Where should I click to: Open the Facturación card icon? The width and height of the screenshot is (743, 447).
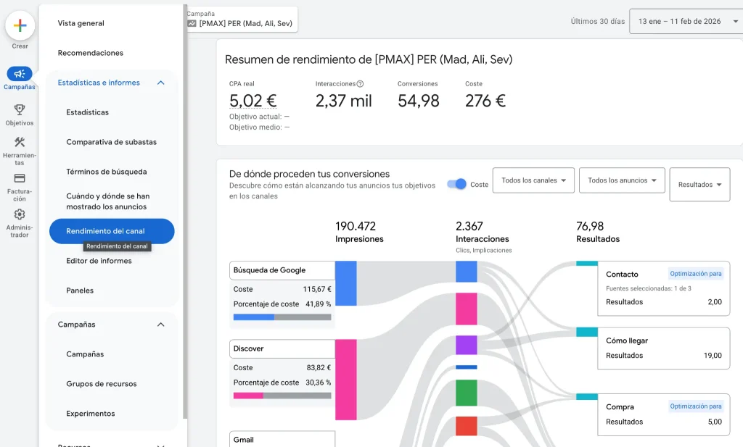[20, 178]
